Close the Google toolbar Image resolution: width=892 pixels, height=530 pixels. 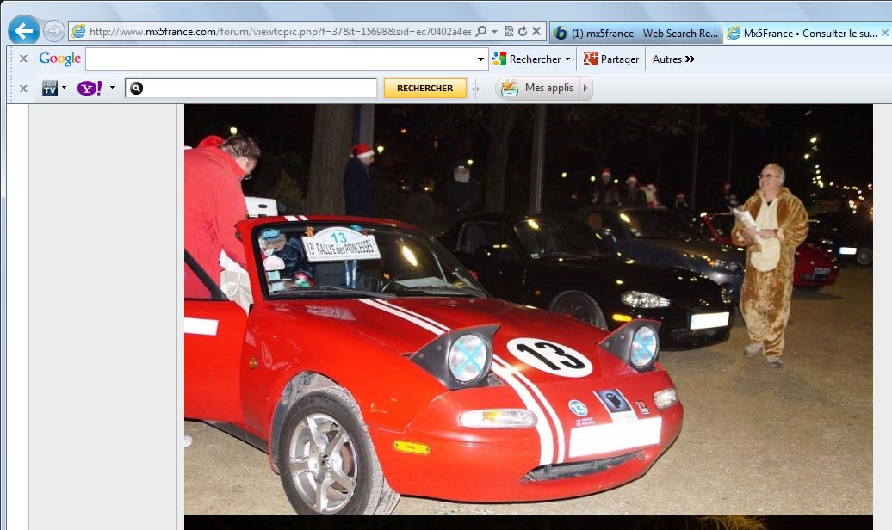[23, 59]
